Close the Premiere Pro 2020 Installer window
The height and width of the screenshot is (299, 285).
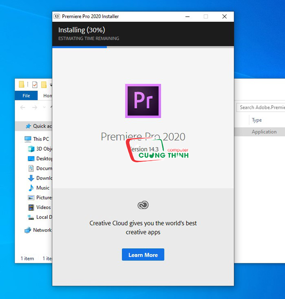(x=224, y=17)
